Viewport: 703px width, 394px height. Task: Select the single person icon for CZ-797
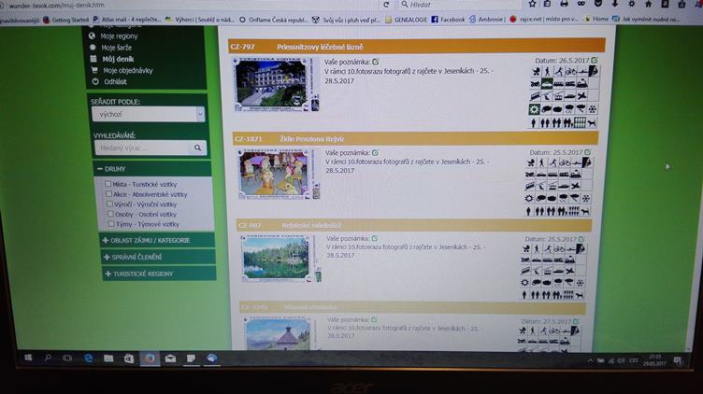(533, 123)
